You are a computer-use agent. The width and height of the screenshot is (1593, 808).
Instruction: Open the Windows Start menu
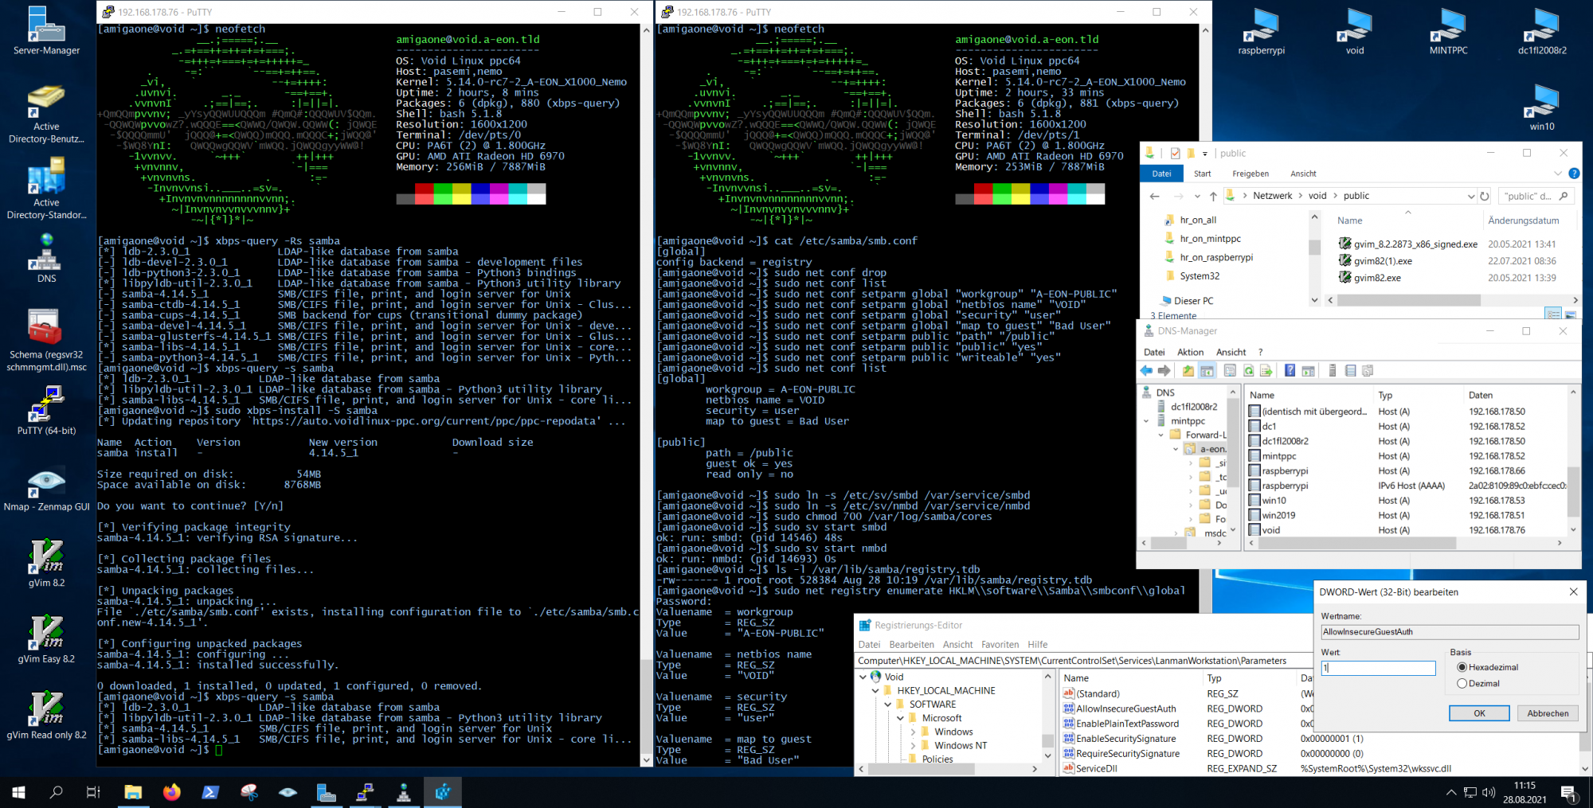18,792
